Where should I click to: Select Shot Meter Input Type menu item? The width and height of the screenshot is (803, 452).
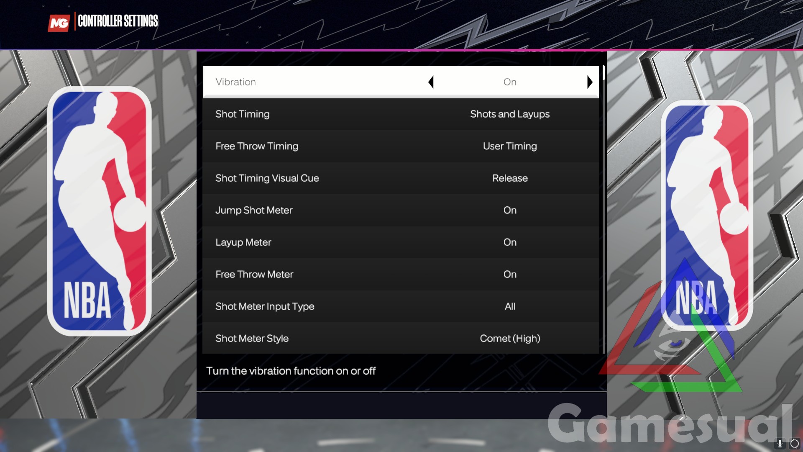[x=401, y=306]
